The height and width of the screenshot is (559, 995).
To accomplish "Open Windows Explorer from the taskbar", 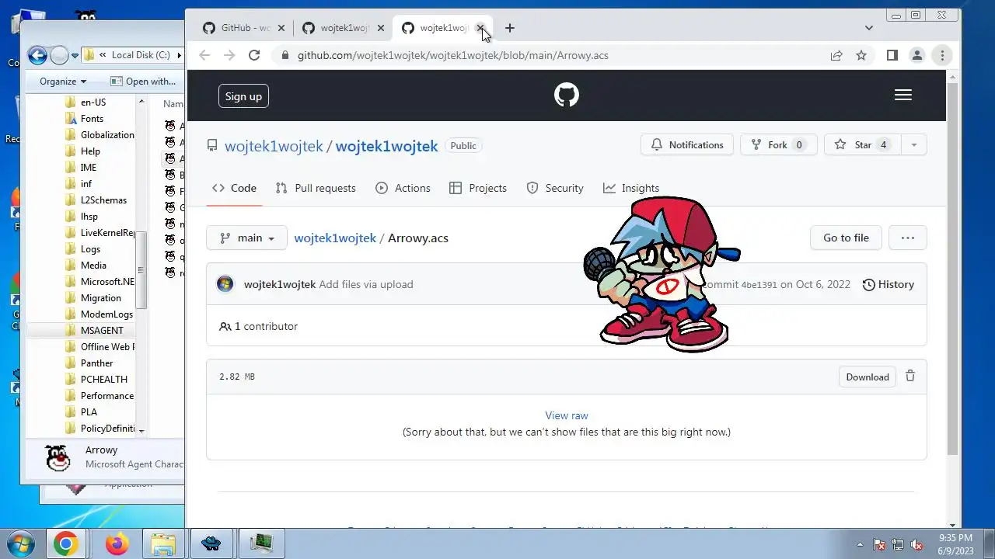I will 162,543.
